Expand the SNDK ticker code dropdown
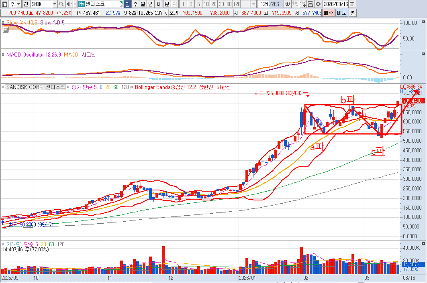Image resolution: width=427 pixels, height=283 pixels. 55,4
